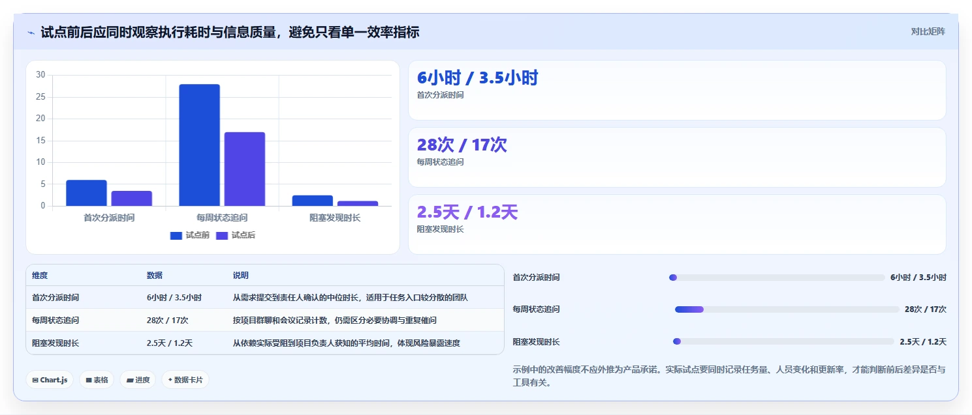This screenshot has height=415, width=972.
Task: Click description starting 按项目群聊和会议记录计数
Action: [335, 320]
